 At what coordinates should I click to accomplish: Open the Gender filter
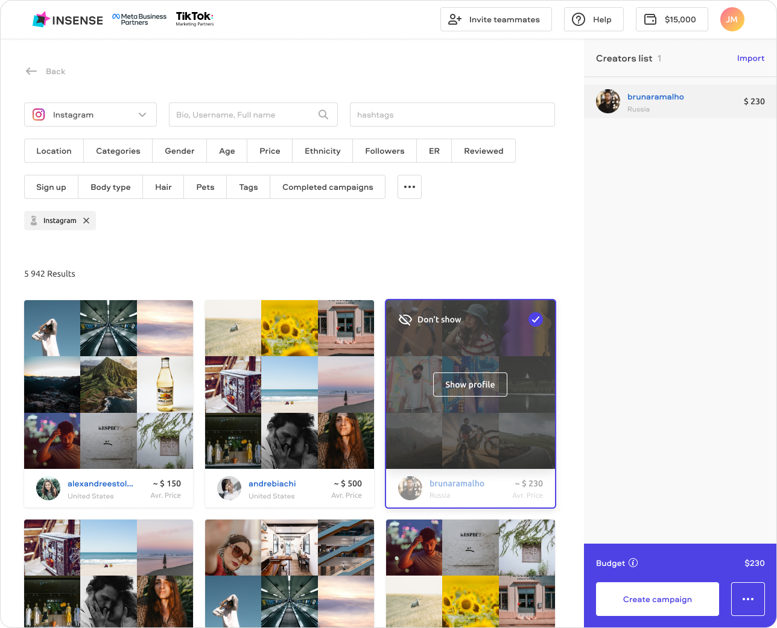coord(180,151)
